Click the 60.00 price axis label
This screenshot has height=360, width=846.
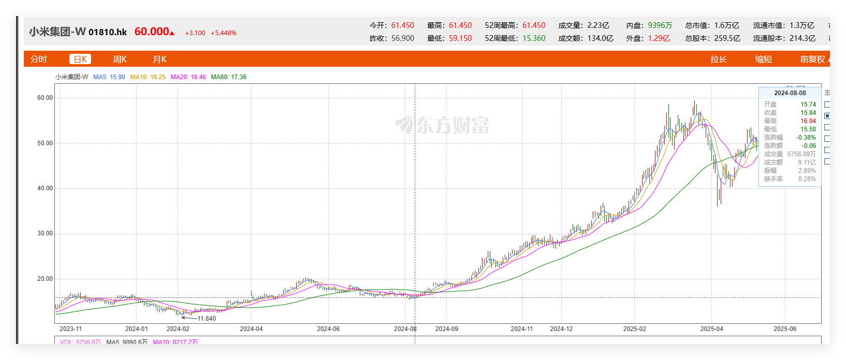[45, 98]
